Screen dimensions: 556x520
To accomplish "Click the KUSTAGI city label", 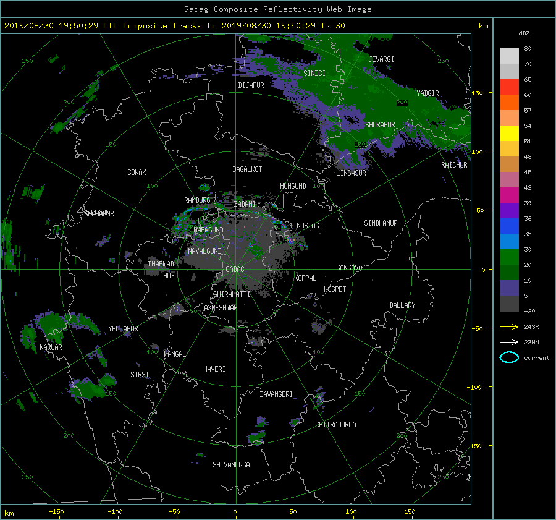I will [x=310, y=226].
